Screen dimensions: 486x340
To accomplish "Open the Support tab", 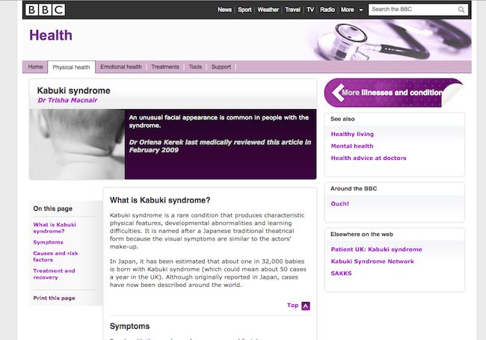I will coord(221,67).
